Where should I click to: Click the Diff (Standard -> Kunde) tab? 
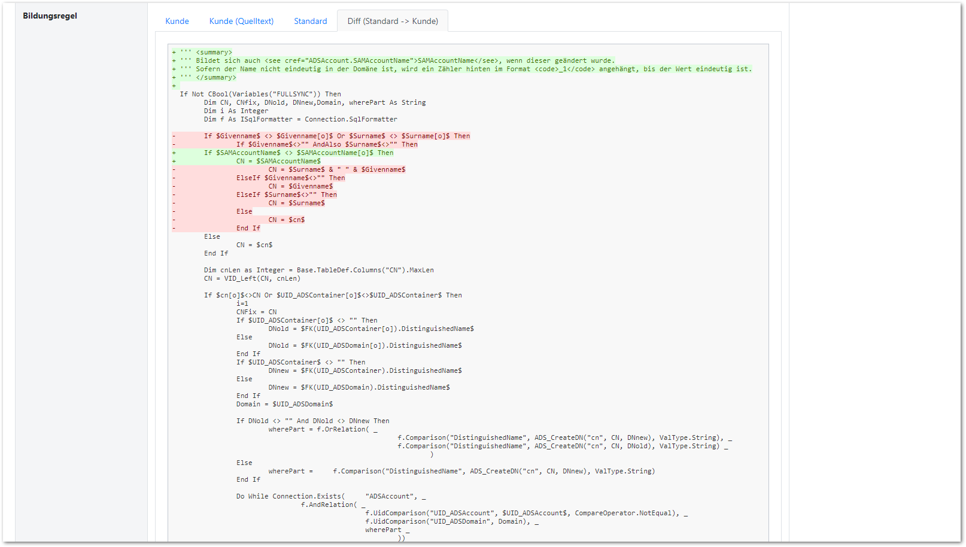pos(393,21)
